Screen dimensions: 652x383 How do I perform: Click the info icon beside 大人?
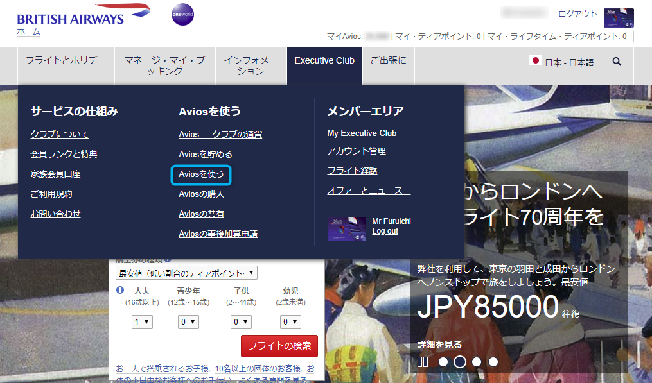(x=120, y=290)
